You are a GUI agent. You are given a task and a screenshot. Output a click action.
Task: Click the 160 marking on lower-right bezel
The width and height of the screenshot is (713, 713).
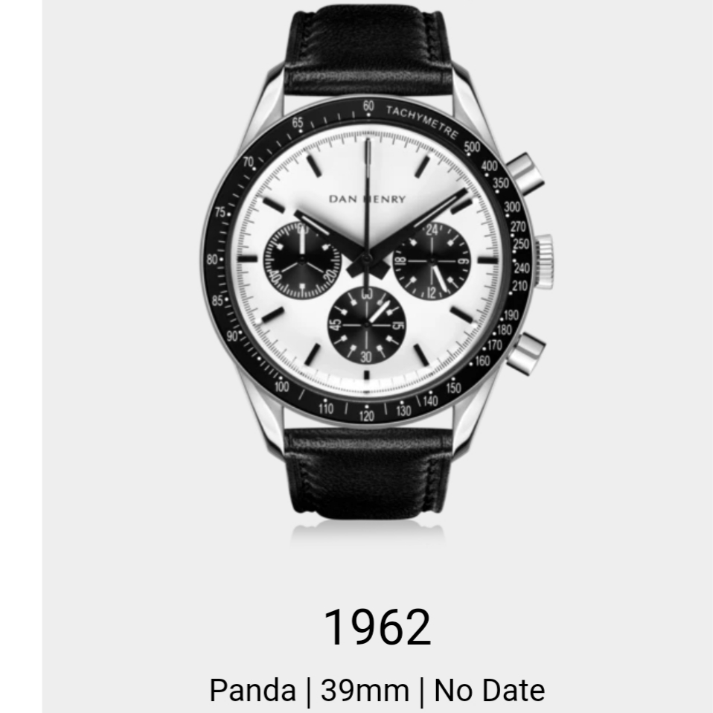coord(482,361)
